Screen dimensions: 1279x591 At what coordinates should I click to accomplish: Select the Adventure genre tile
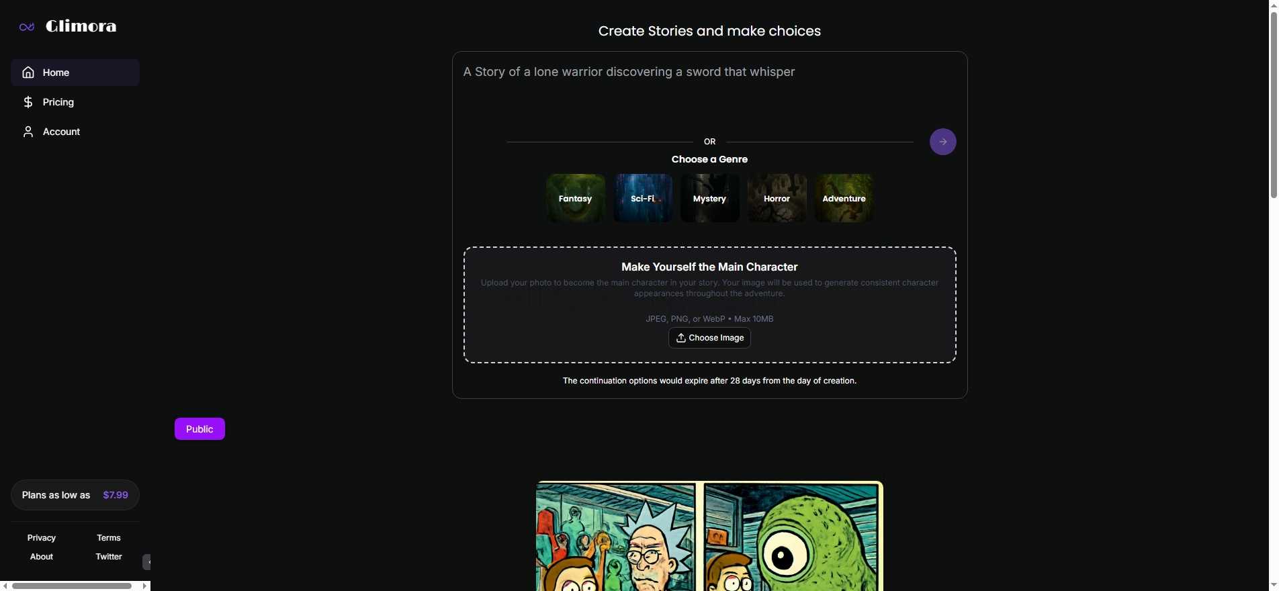[844, 198]
